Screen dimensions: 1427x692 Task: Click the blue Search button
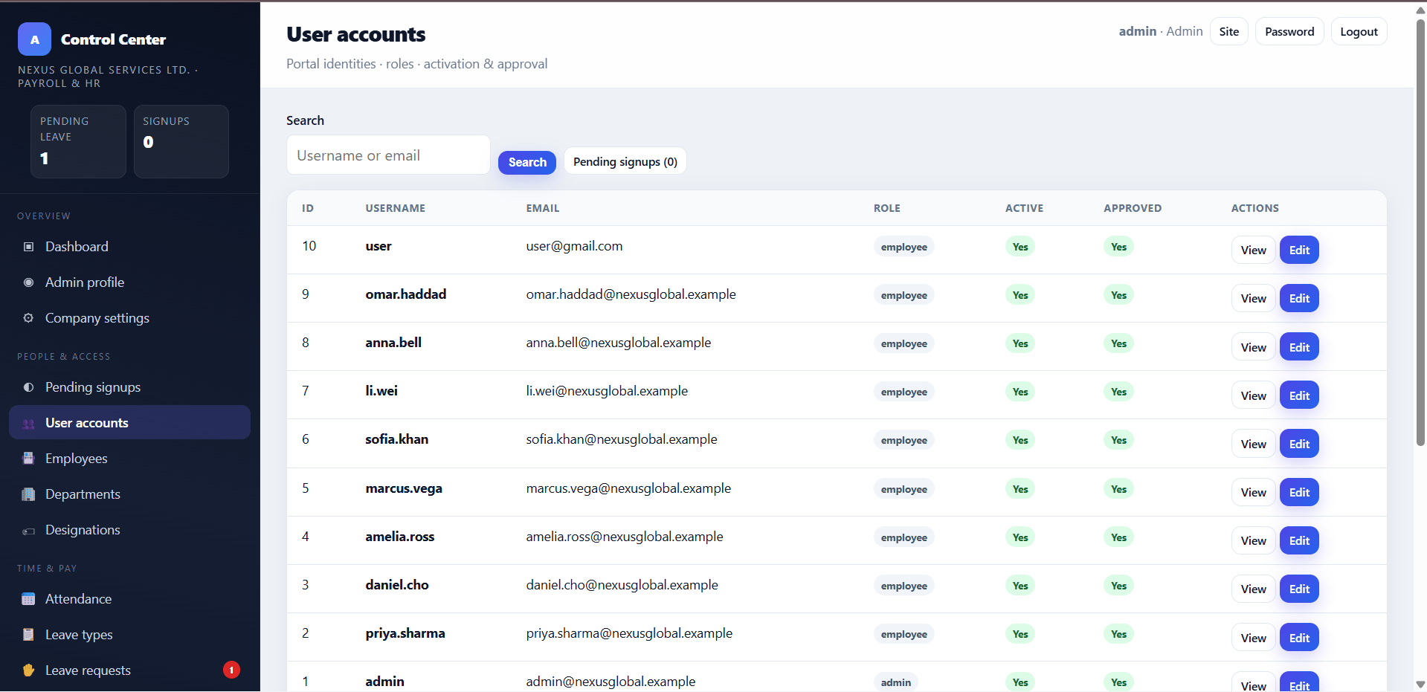click(527, 162)
